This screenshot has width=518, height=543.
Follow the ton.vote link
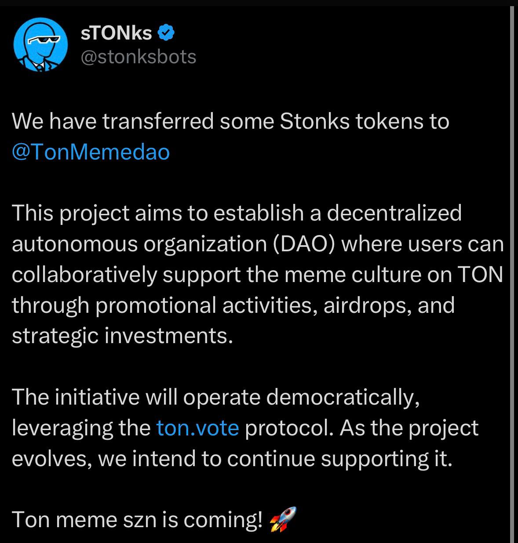197,427
